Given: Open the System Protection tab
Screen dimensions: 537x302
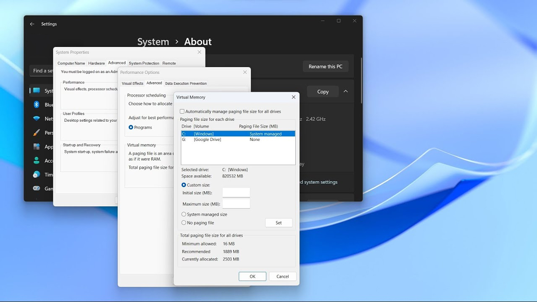Looking at the screenshot, I should [x=144, y=63].
